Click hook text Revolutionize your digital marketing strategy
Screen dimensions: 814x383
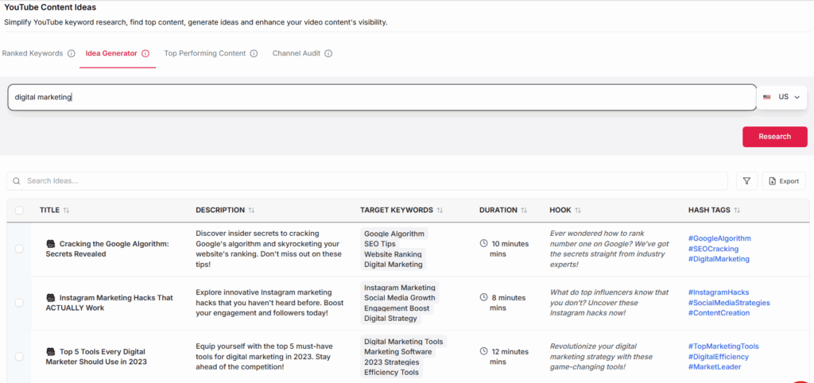601,357
